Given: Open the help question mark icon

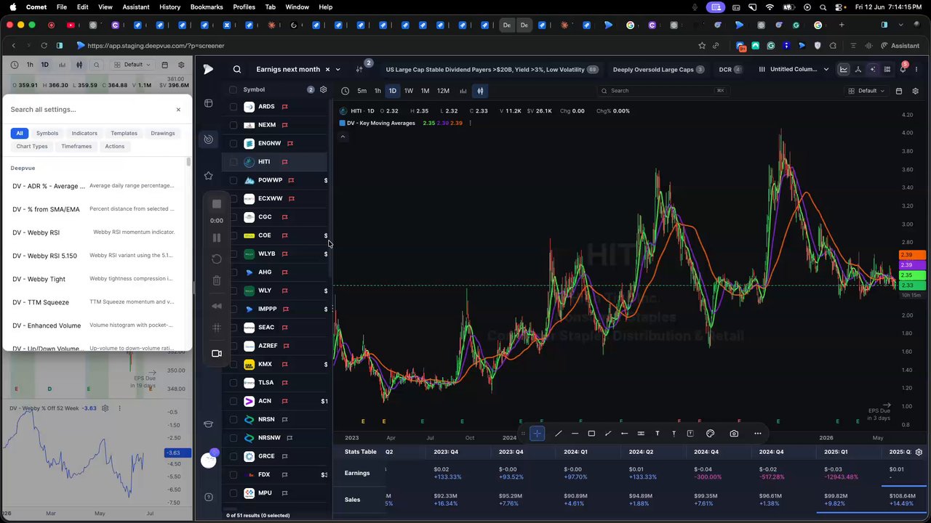Looking at the screenshot, I should tap(209, 497).
